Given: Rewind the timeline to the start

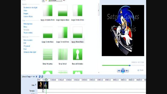Looking at the screenshot, I should pos(34,77).
